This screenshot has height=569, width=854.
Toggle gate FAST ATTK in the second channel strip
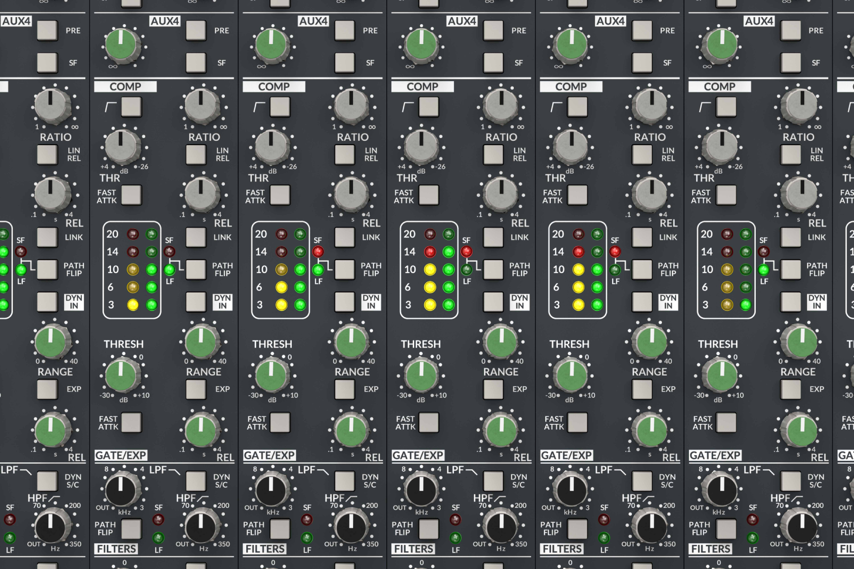point(280,422)
